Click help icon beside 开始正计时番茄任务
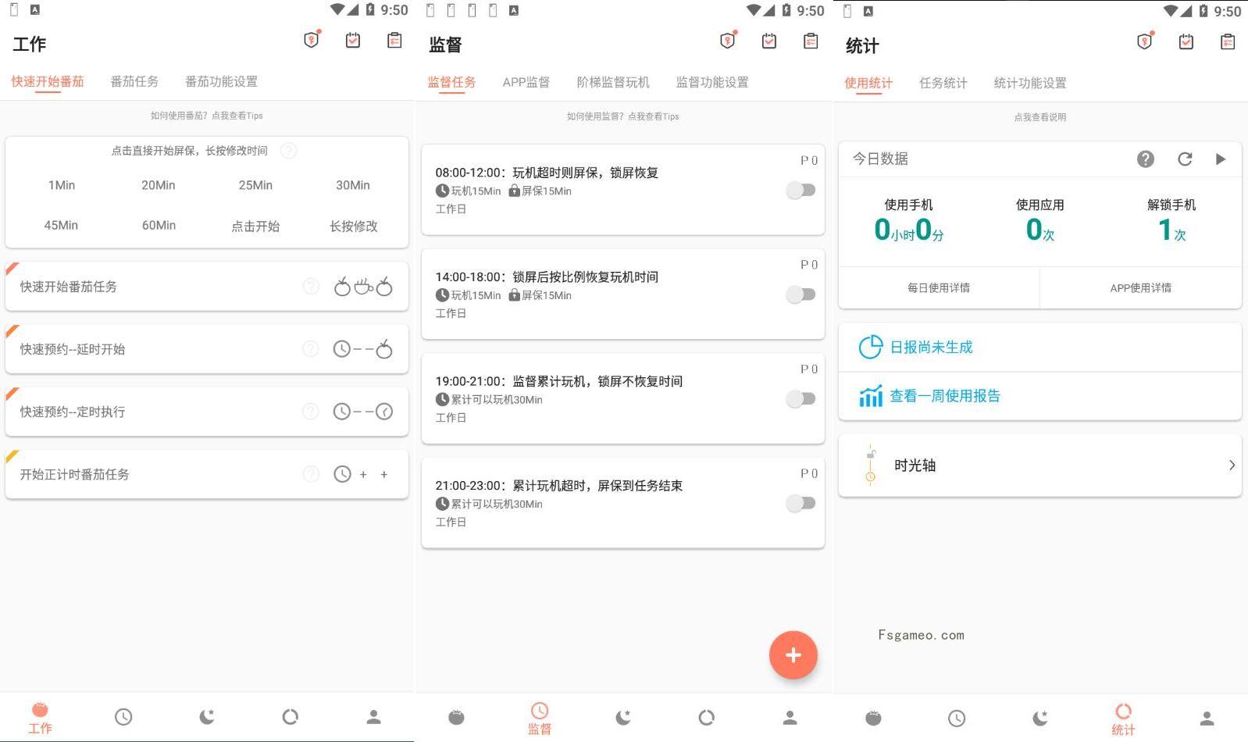Image resolution: width=1248 pixels, height=742 pixels. point(311,474)
